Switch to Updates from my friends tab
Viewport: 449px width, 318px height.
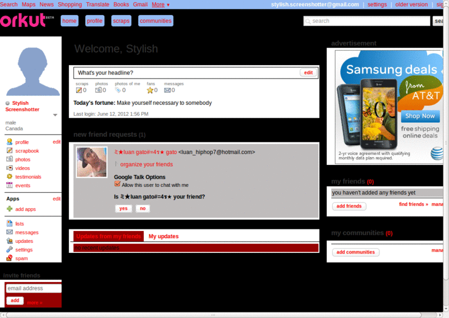(108, 236)
